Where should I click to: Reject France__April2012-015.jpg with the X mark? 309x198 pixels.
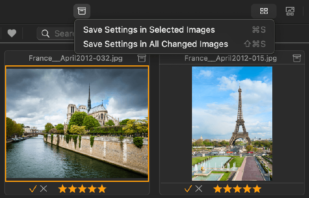(199, 189)
